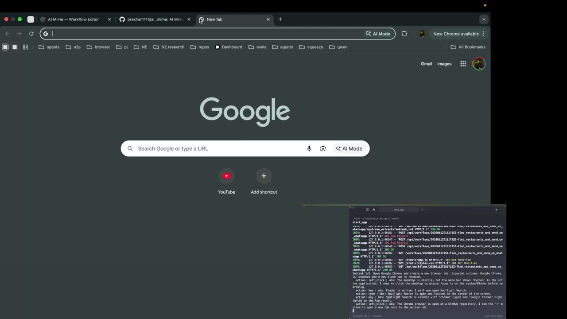Click Don't show again in the terminal

[494, 316]
